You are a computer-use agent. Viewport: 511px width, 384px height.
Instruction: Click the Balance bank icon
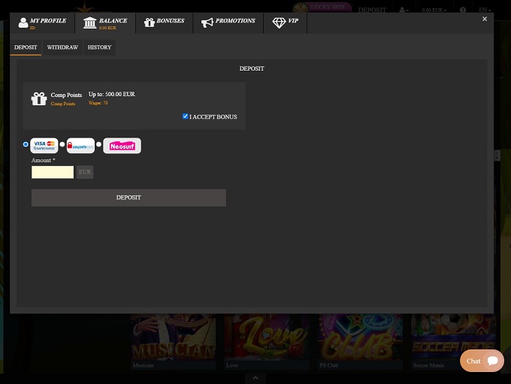pyautogui.click(x=89, y=23)
